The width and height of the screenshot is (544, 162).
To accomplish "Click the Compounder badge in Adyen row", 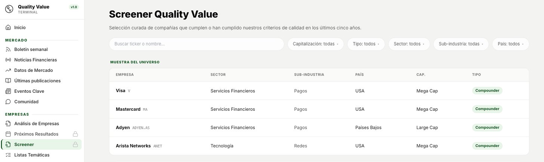I will coord(487,128).
